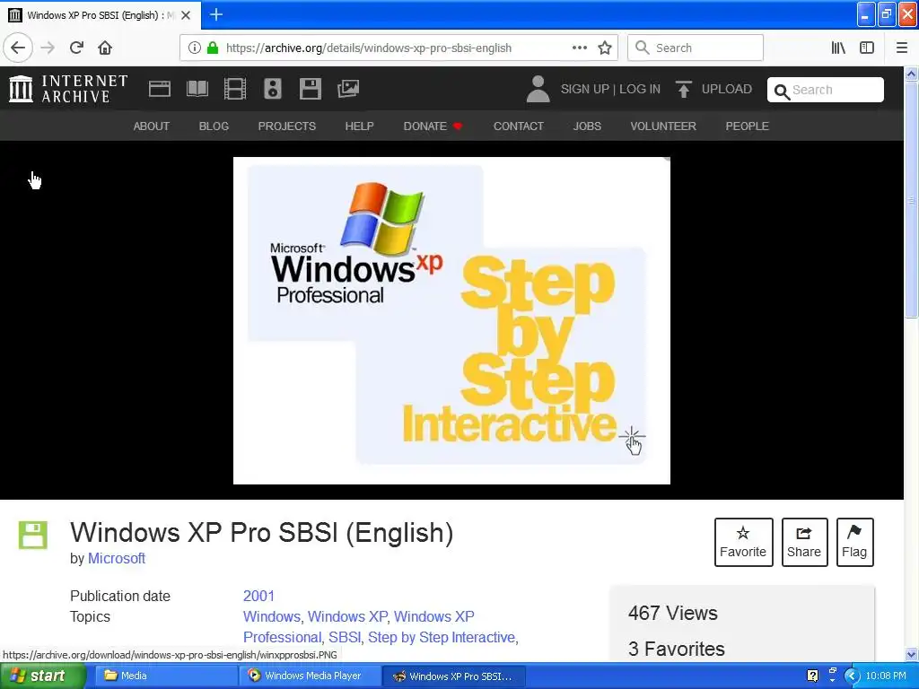Screen dimensions: 919x689
Task: Open the Texts book icon
Action: coord(197,89)
